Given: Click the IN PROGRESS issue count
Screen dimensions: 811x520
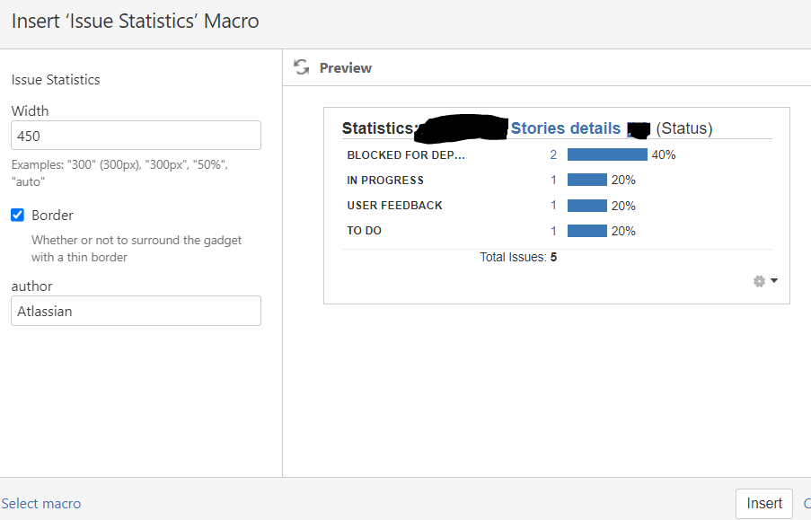Looking at the screenshot, I should [554, 180].
